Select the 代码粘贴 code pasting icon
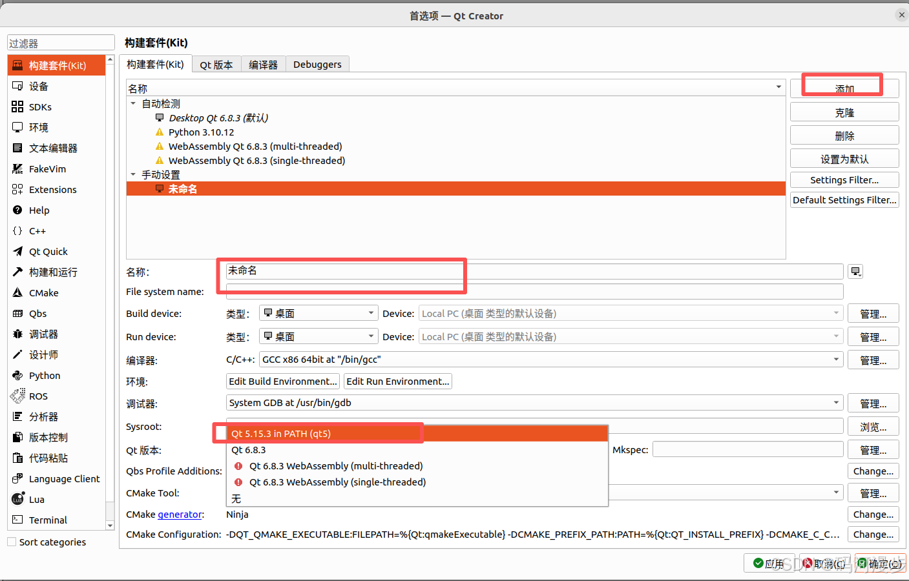Viewport: 909px width, 581px height. click(17, 458)
